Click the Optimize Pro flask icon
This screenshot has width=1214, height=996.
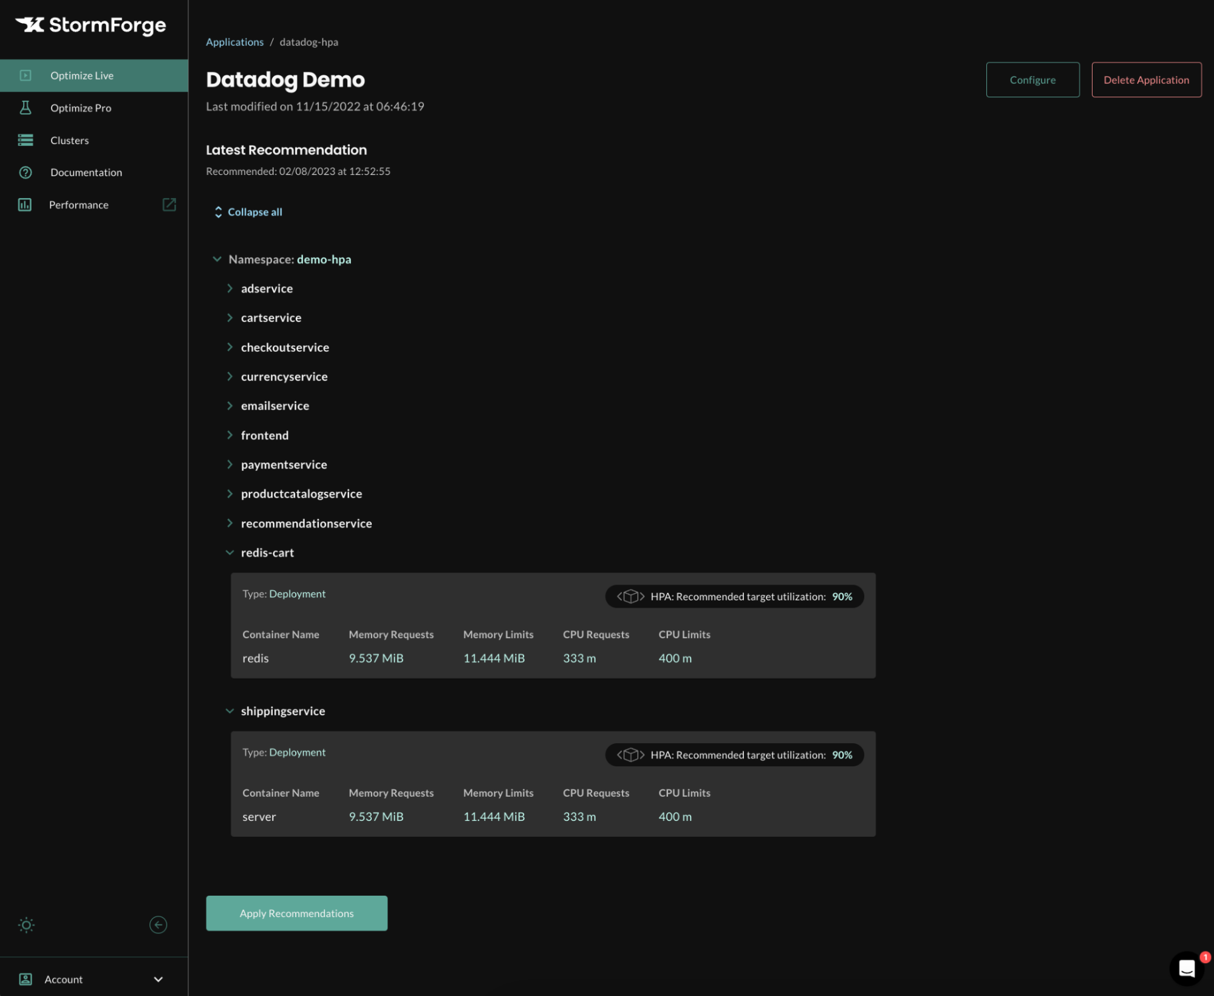pyautogui.click(x=26, y=108)
